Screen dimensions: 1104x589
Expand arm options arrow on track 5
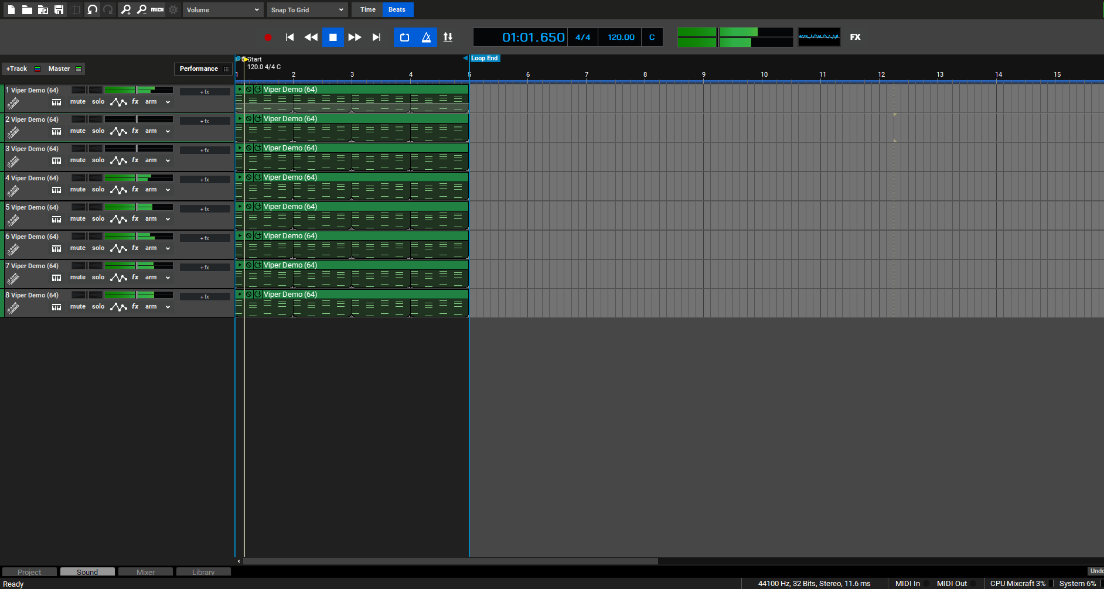[x=168, y=220]
